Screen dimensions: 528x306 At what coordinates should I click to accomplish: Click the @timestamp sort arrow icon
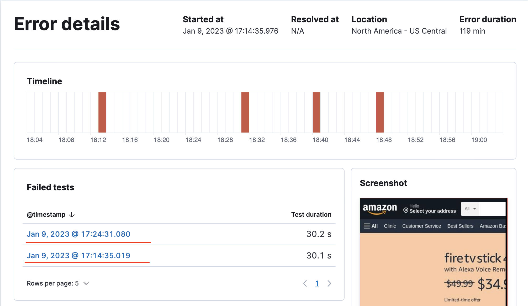tap(71, 215)
